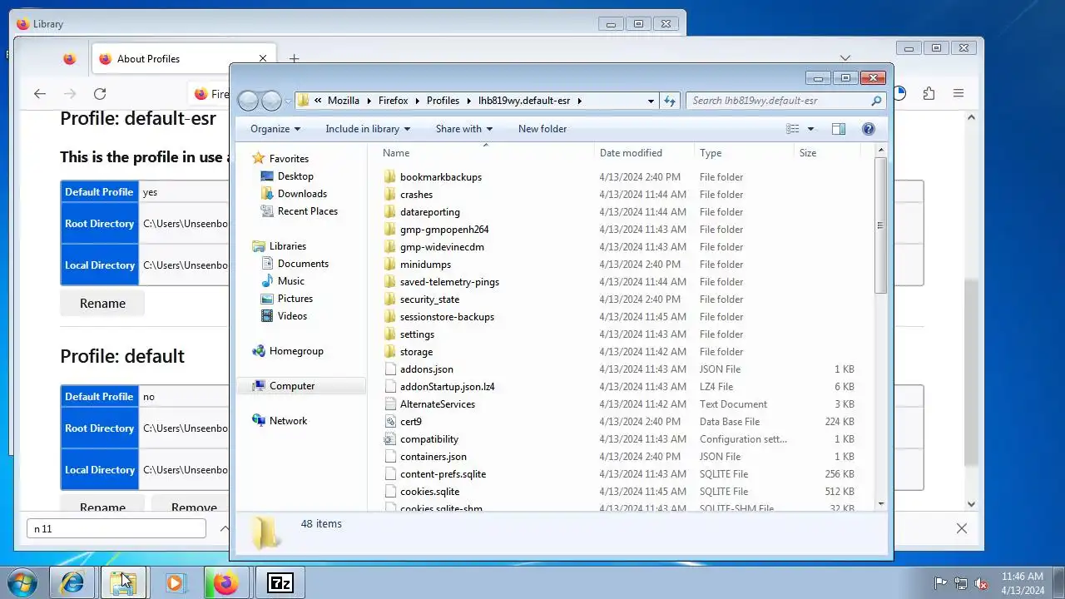Click Windows Explorer taskbar icon
Viewport: 1065px width, 599px height.
click(123, 582)
